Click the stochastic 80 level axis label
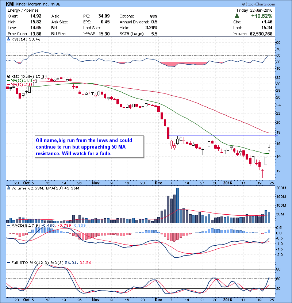292x303 pixels. (x=278, y=269)
